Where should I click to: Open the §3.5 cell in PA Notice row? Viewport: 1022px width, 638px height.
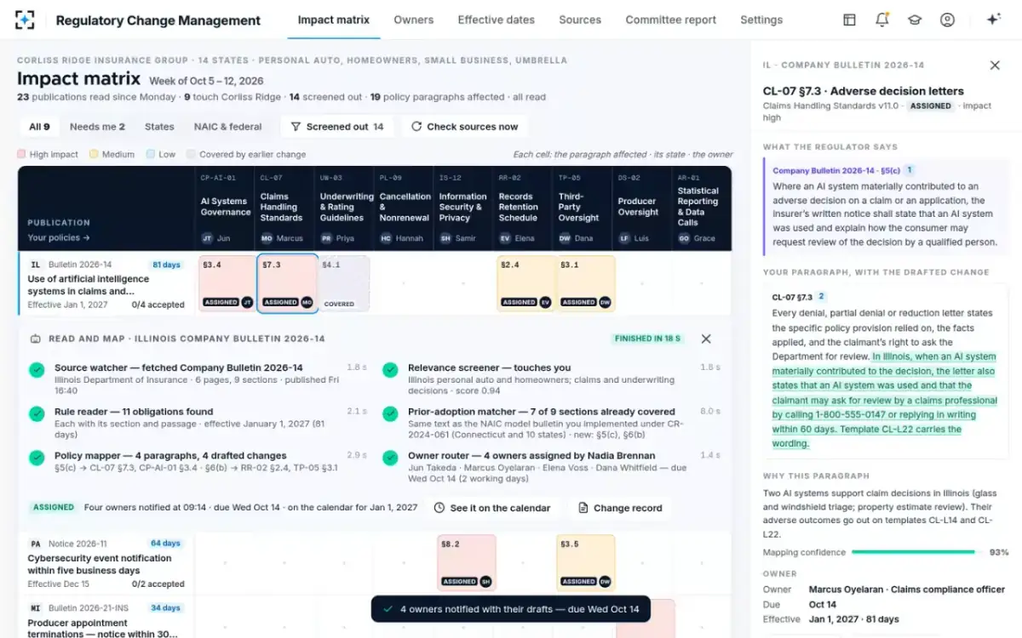tap(585, 562)
